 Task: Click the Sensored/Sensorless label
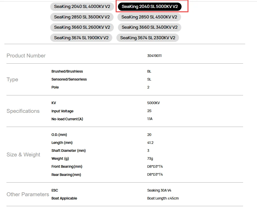click(69, 79)
